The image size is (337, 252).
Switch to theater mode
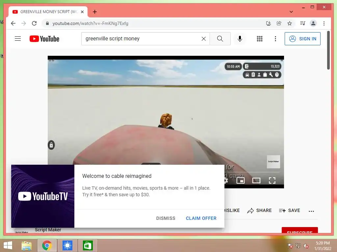pyautogui.click(x=256, y=180)
